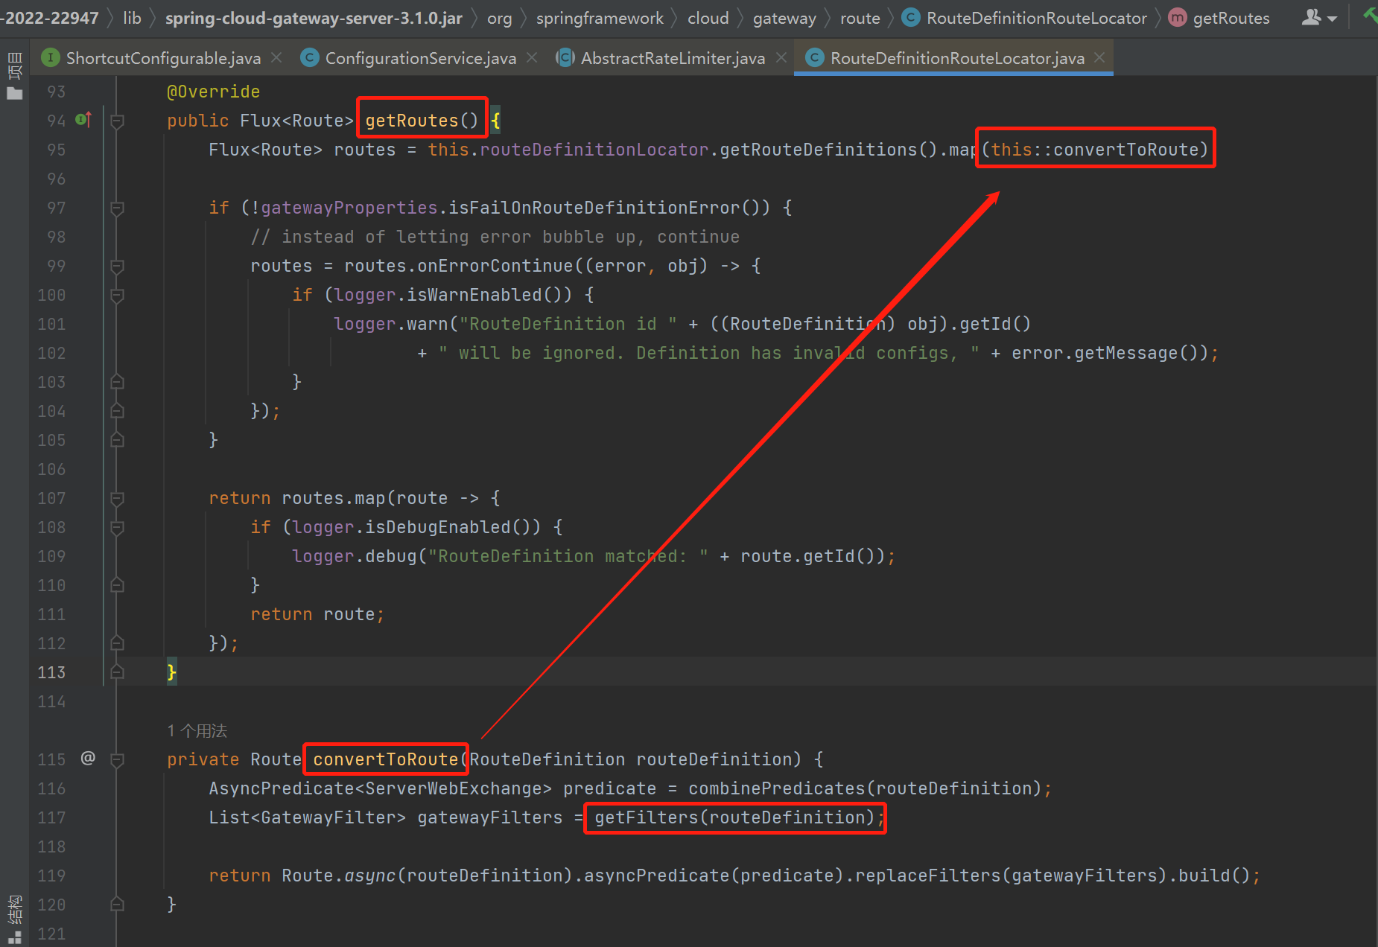Open the 结构 Structure side panel label
This screenshot has height=947, width=1378.
coord(14,910)
